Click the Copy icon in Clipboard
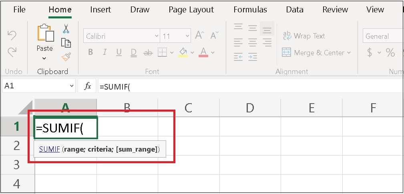This screenshot has height=194, width=404. coord(66,43)
